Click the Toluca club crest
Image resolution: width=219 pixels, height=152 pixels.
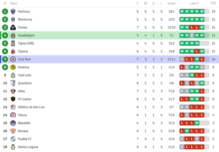coord(13,115)
